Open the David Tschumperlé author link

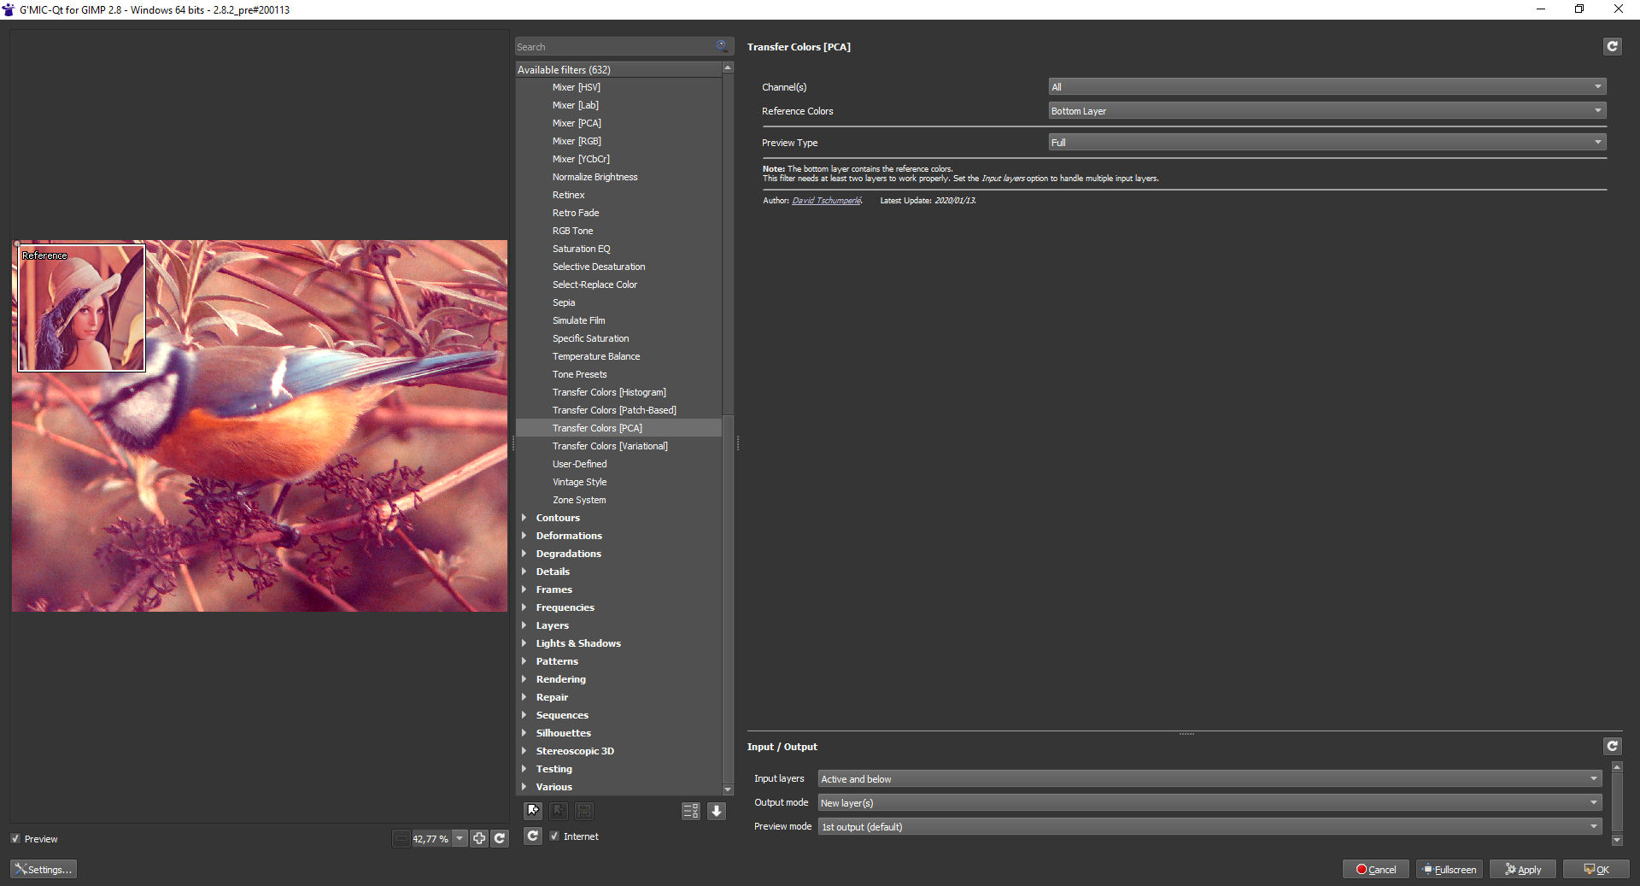pyautogui.click(x=826, y=201)
